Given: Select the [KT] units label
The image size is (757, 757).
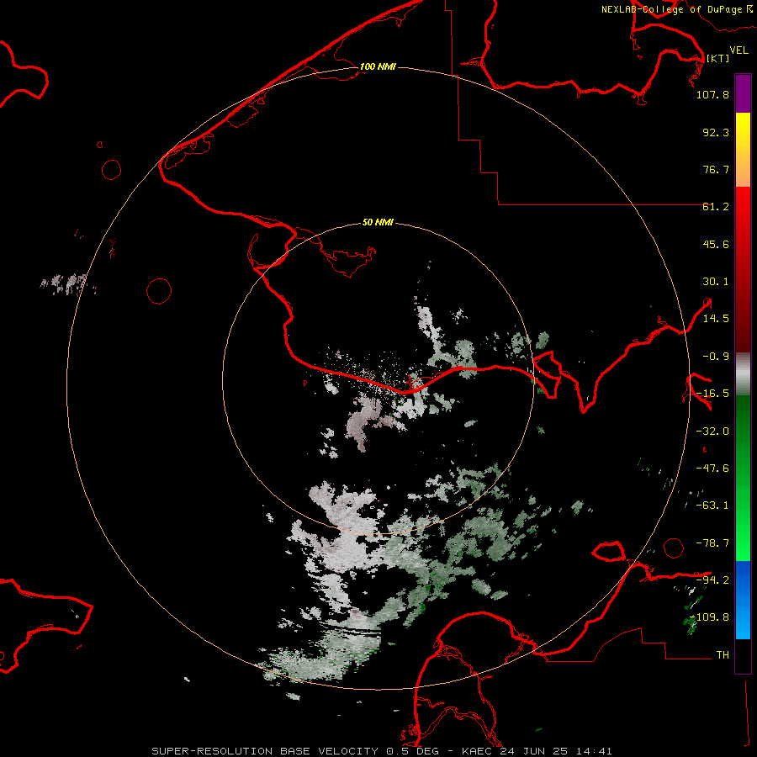Looking at the screenshot, I should point(717,58).
